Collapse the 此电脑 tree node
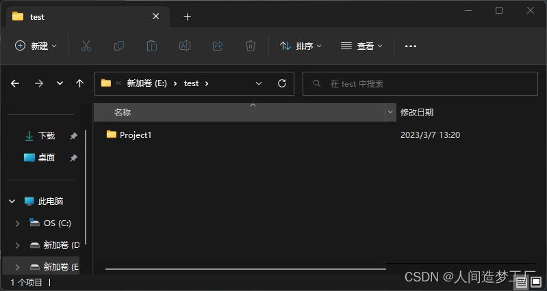This screenshot has height=291, width=547. point(12,202)
